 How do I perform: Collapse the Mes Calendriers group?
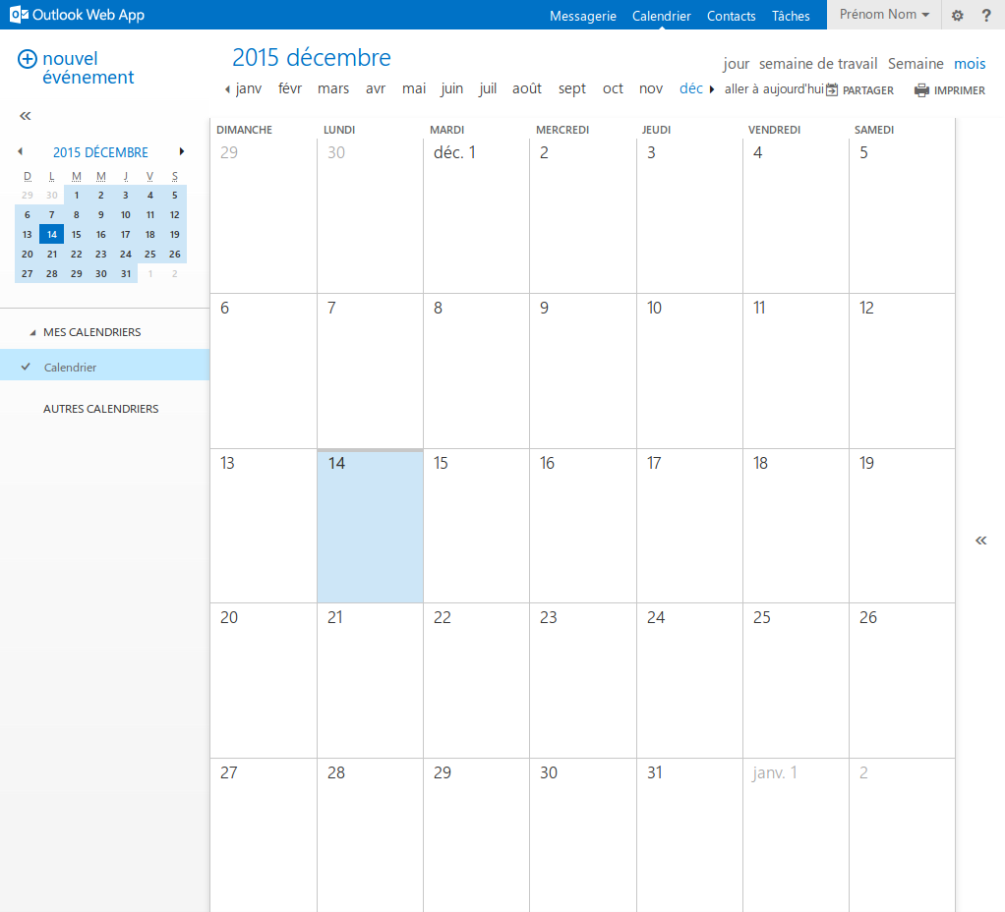33,333
